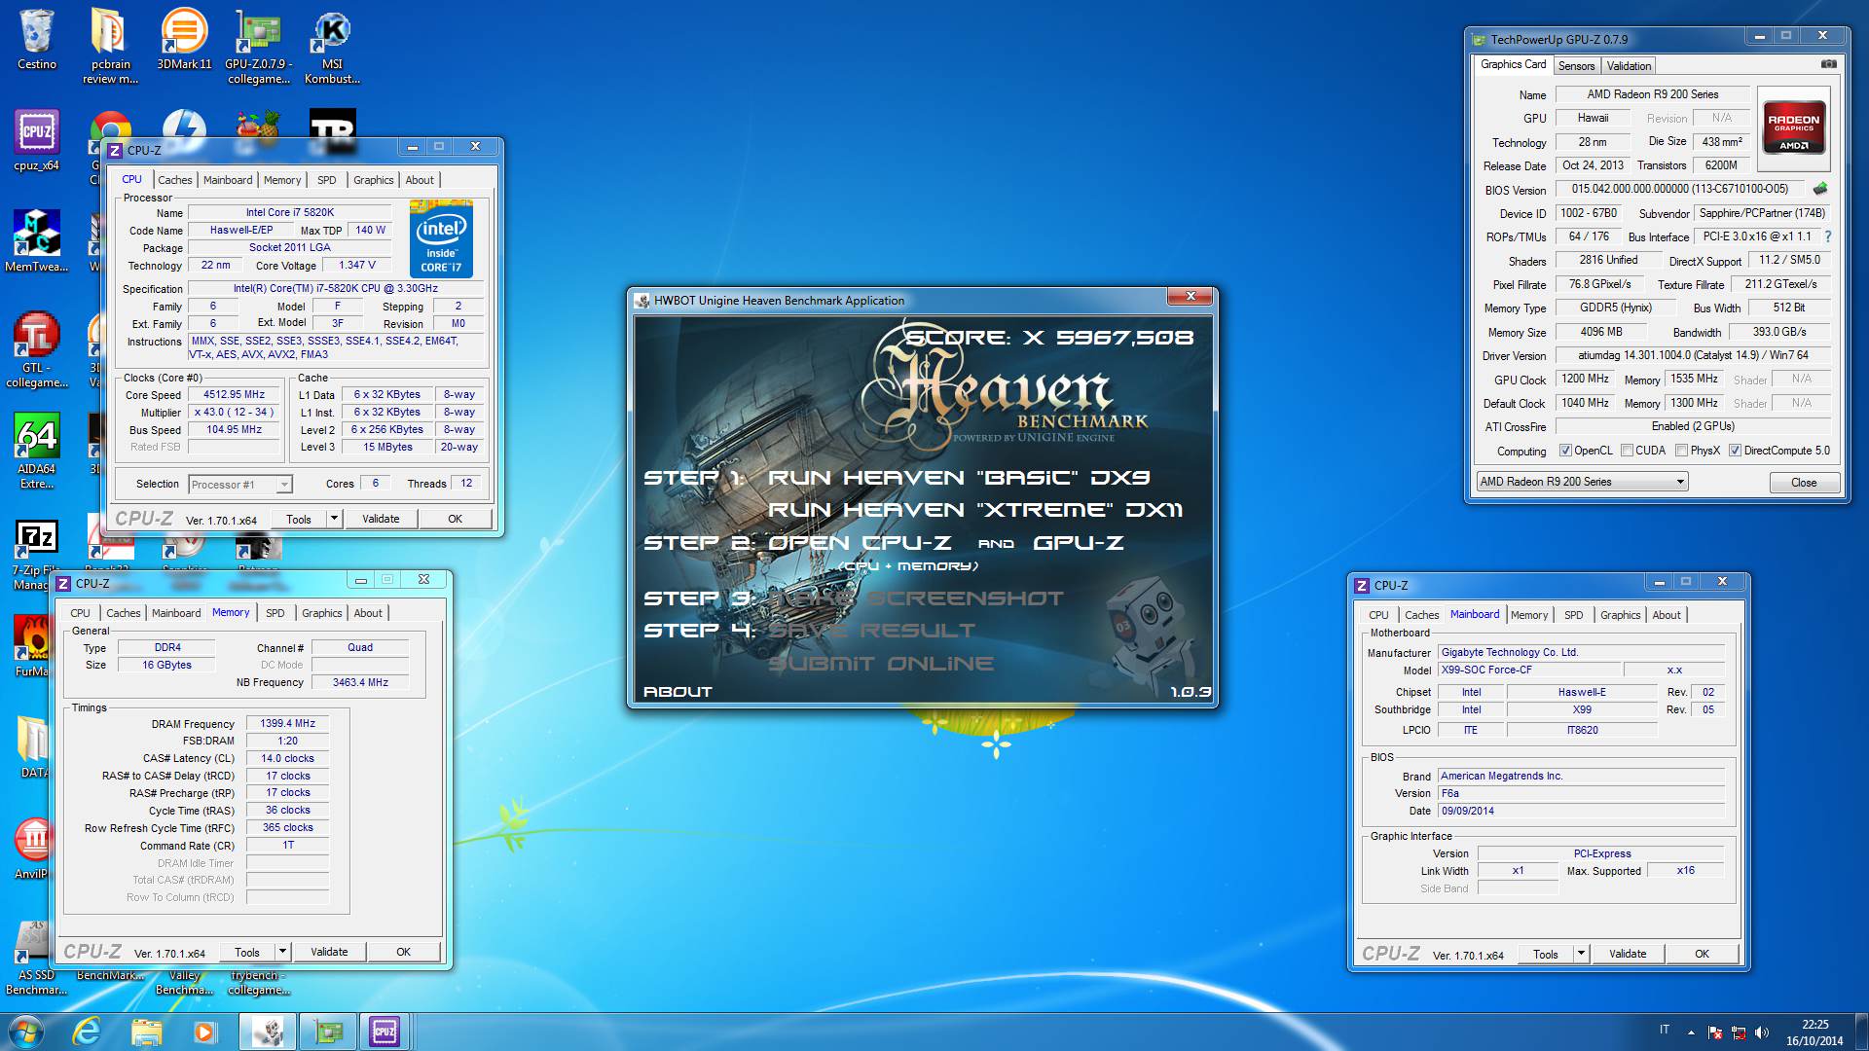Click the GPU-Z BIOS save chip icon
The image size is (1869, 1051).
coord(1820,189)
